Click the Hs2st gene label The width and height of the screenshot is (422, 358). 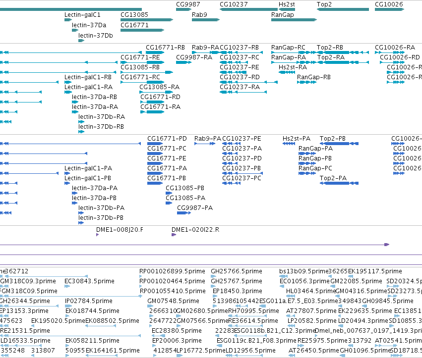(x=287, y=4)
